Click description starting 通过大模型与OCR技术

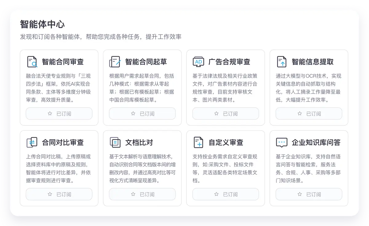pos(309,88)
